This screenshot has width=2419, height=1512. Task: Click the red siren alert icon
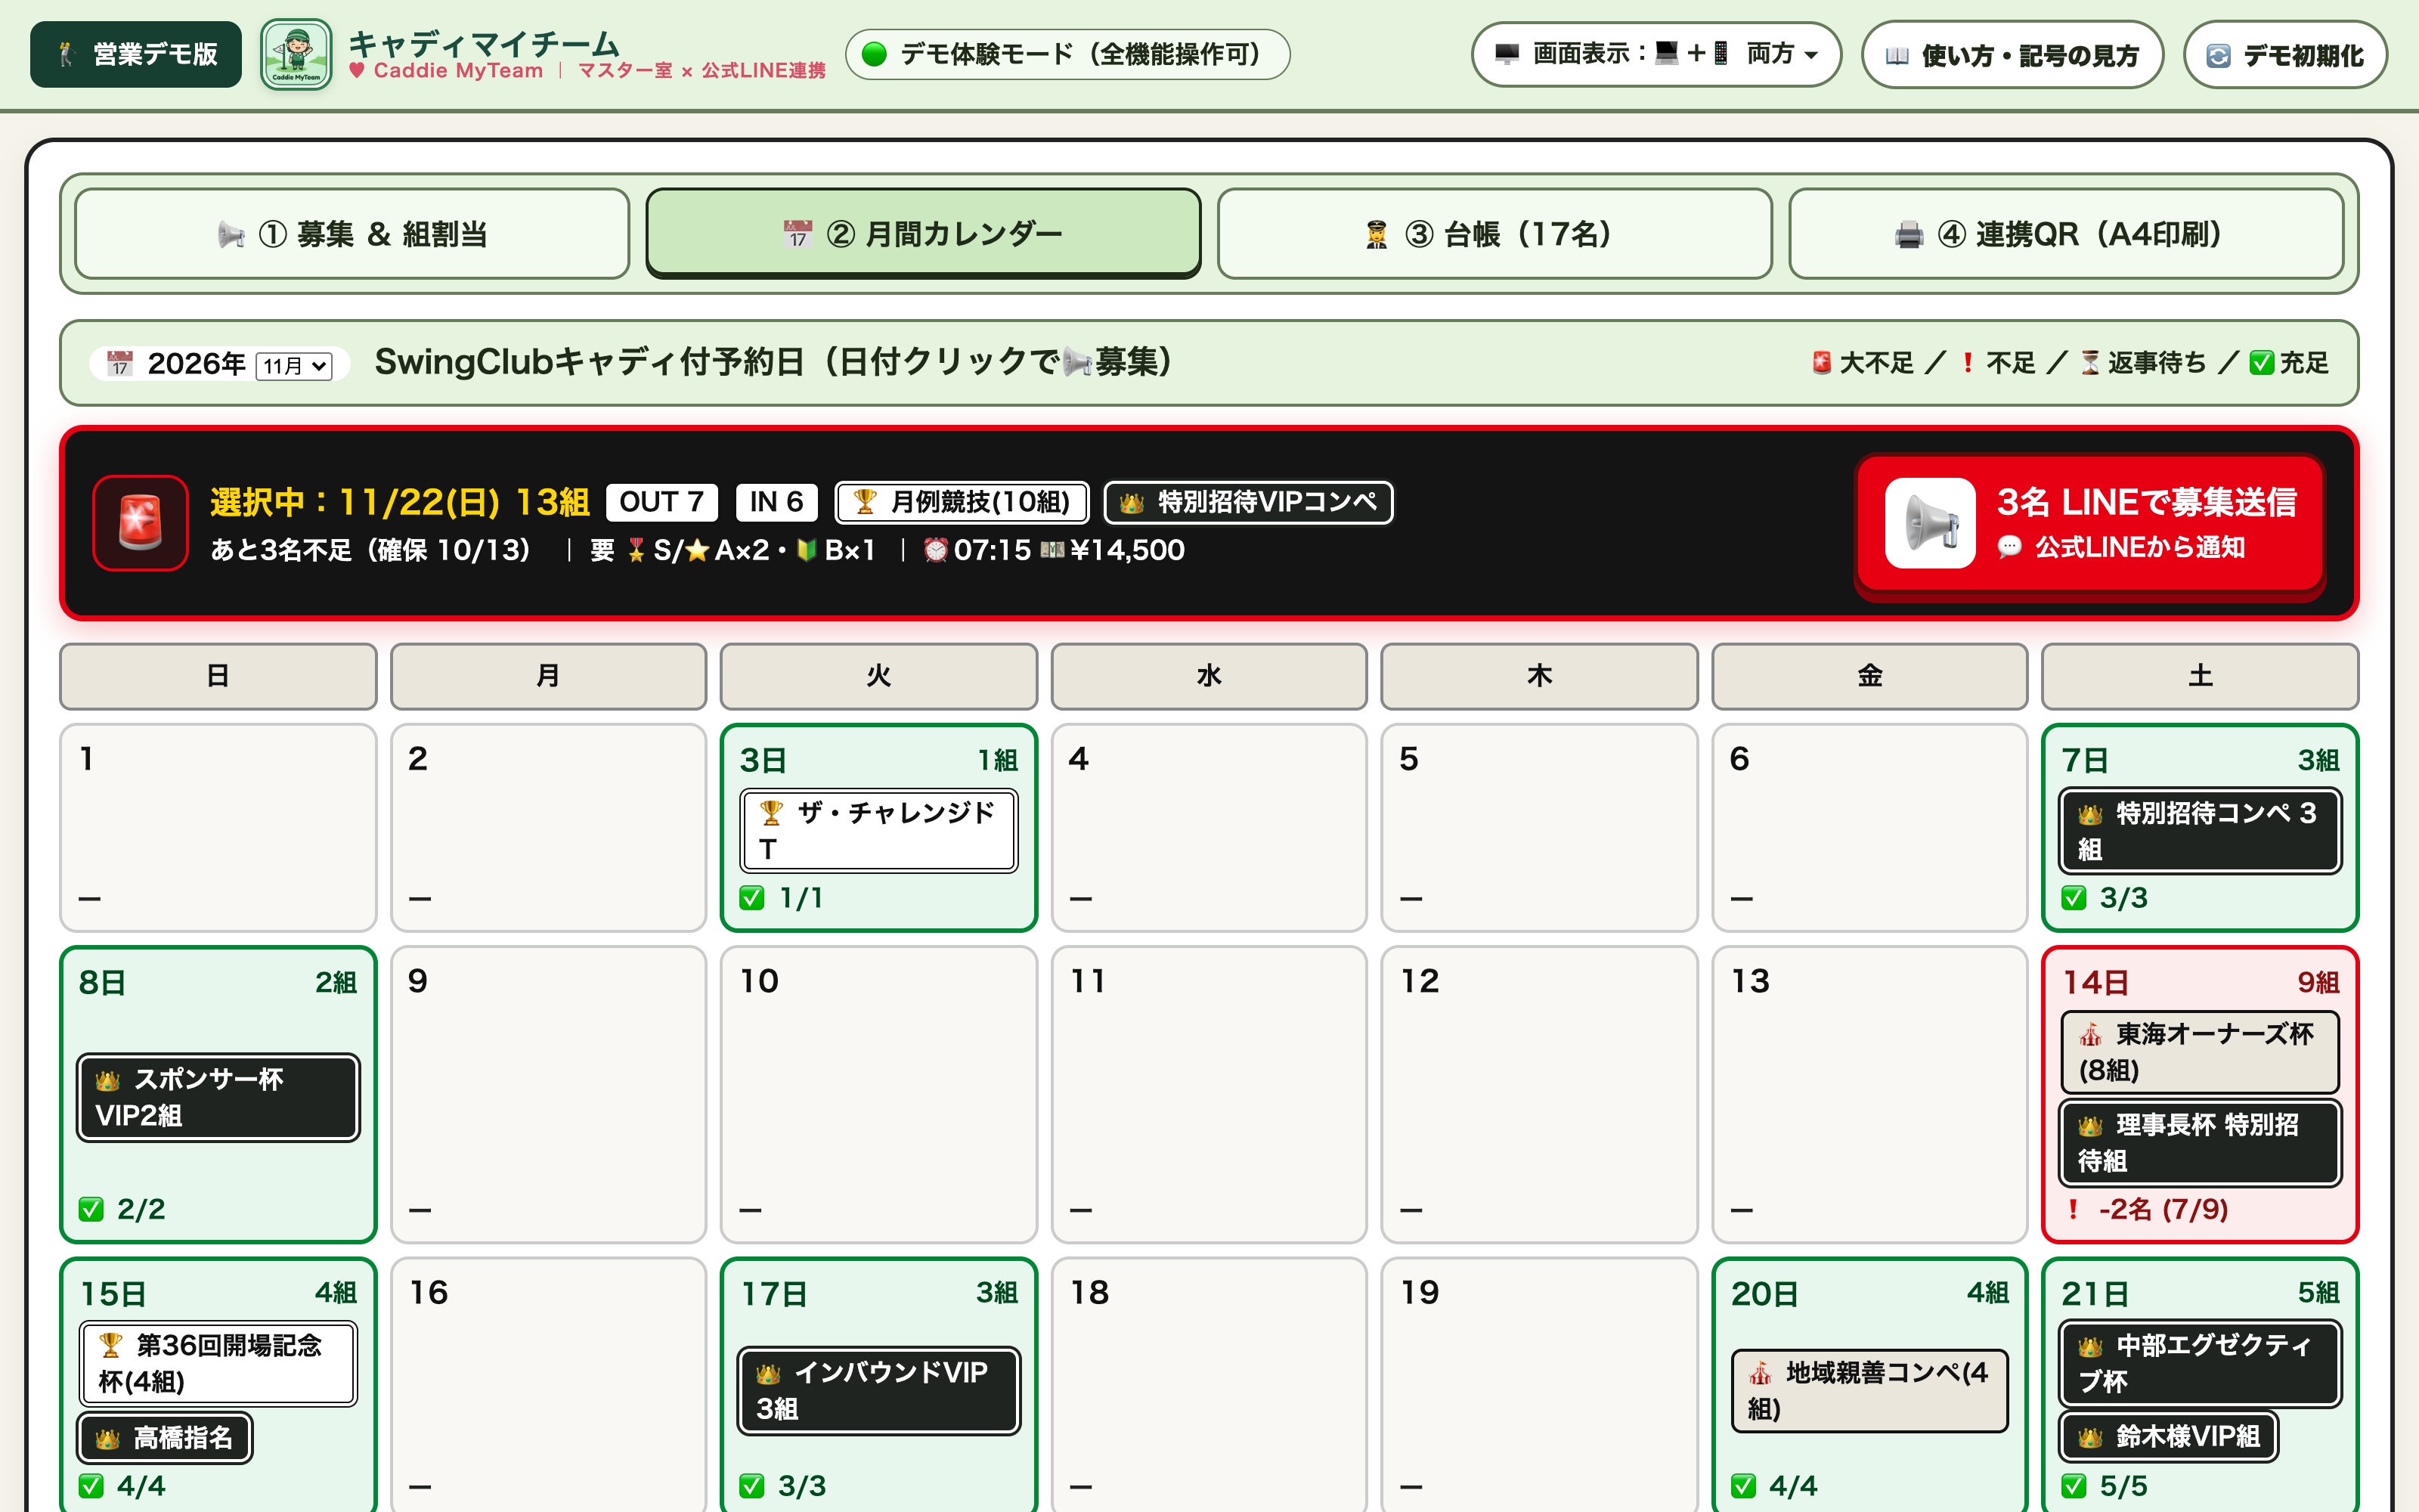pos(141,523)
